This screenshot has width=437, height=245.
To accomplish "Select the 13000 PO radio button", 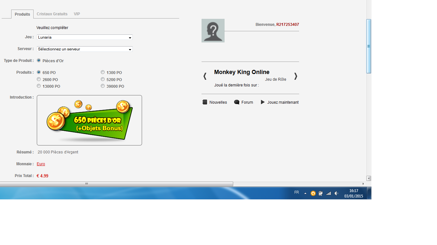I will coord(39,86).
